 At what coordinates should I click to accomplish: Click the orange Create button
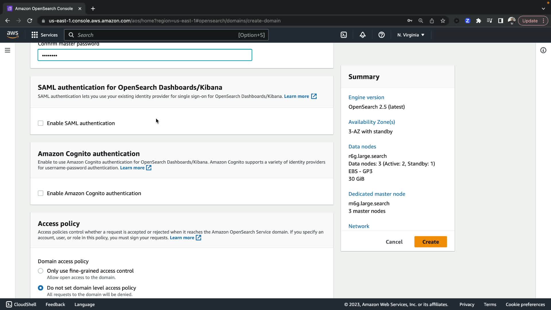pyautogui.click(x=430, y=242)
